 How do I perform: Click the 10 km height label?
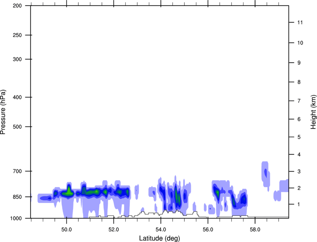(x=300, y=43)
